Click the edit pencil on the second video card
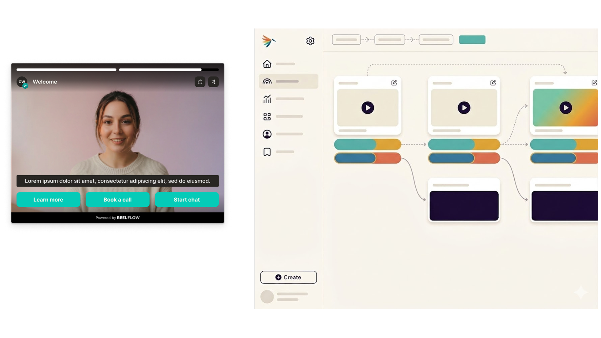Screen dimensions: 601x338 pyautogui.click(x=493, y=83)
